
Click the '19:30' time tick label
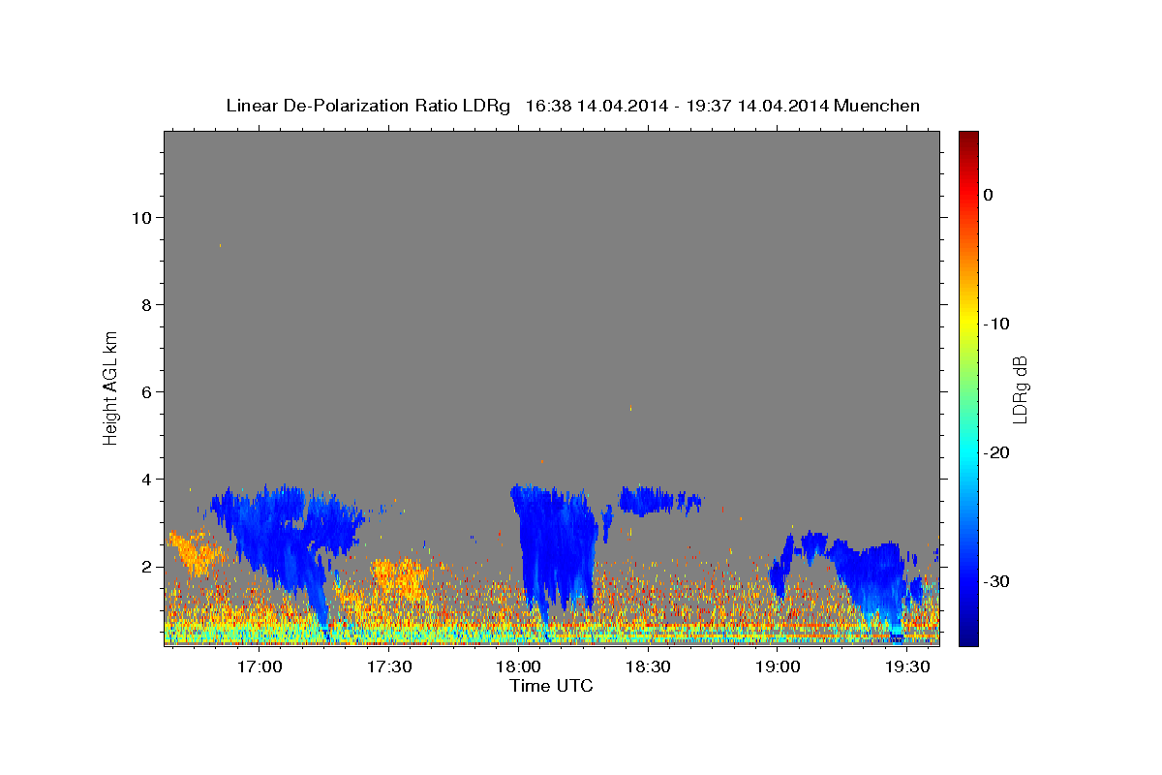(906, 666)
